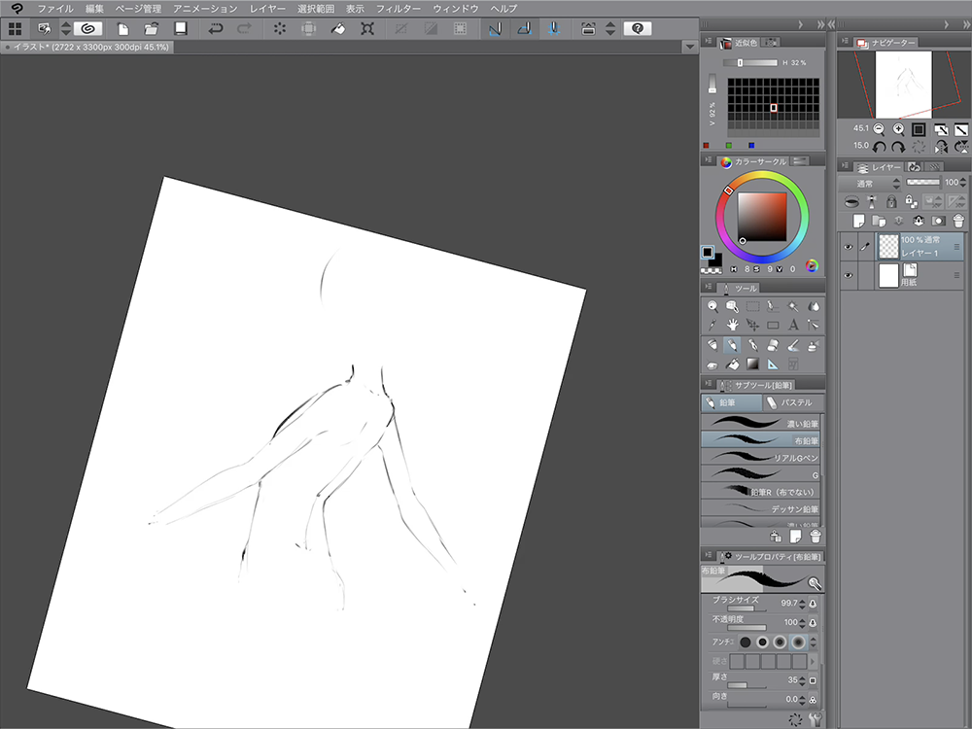Create a new document from command bar
The image size is (972, 729).
pyautogui.click(x=122, y=28)
